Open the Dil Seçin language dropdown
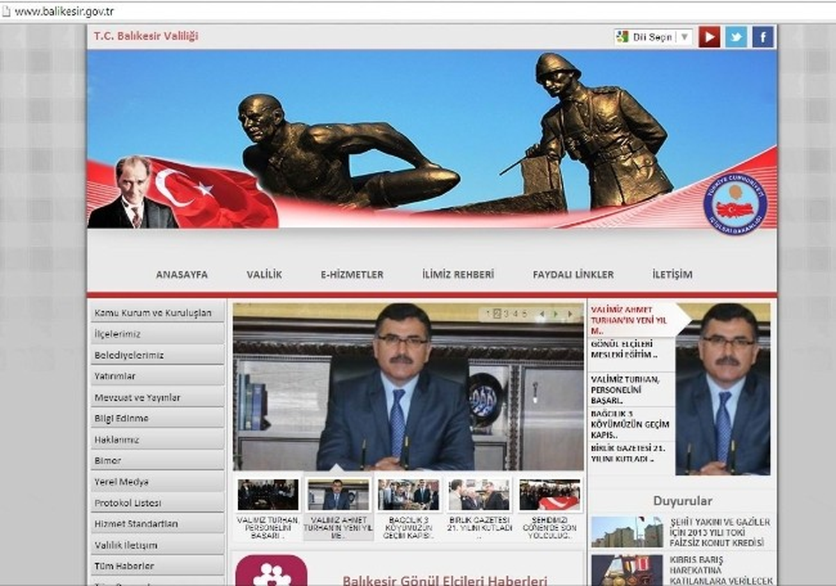This screenshot has width=836, height=586. [653, 37]
